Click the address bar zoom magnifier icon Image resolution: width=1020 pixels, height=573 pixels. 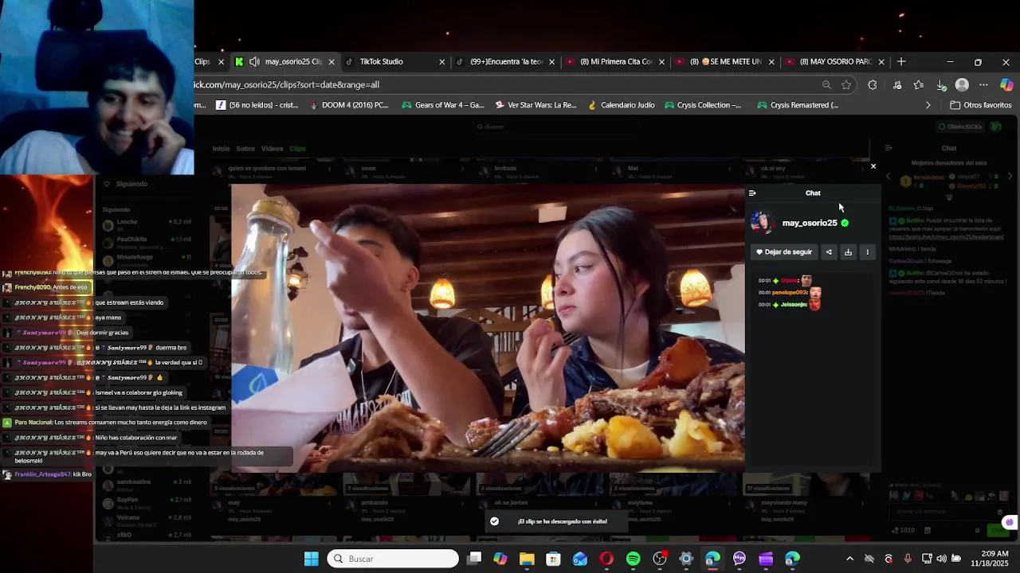point(826,85)
